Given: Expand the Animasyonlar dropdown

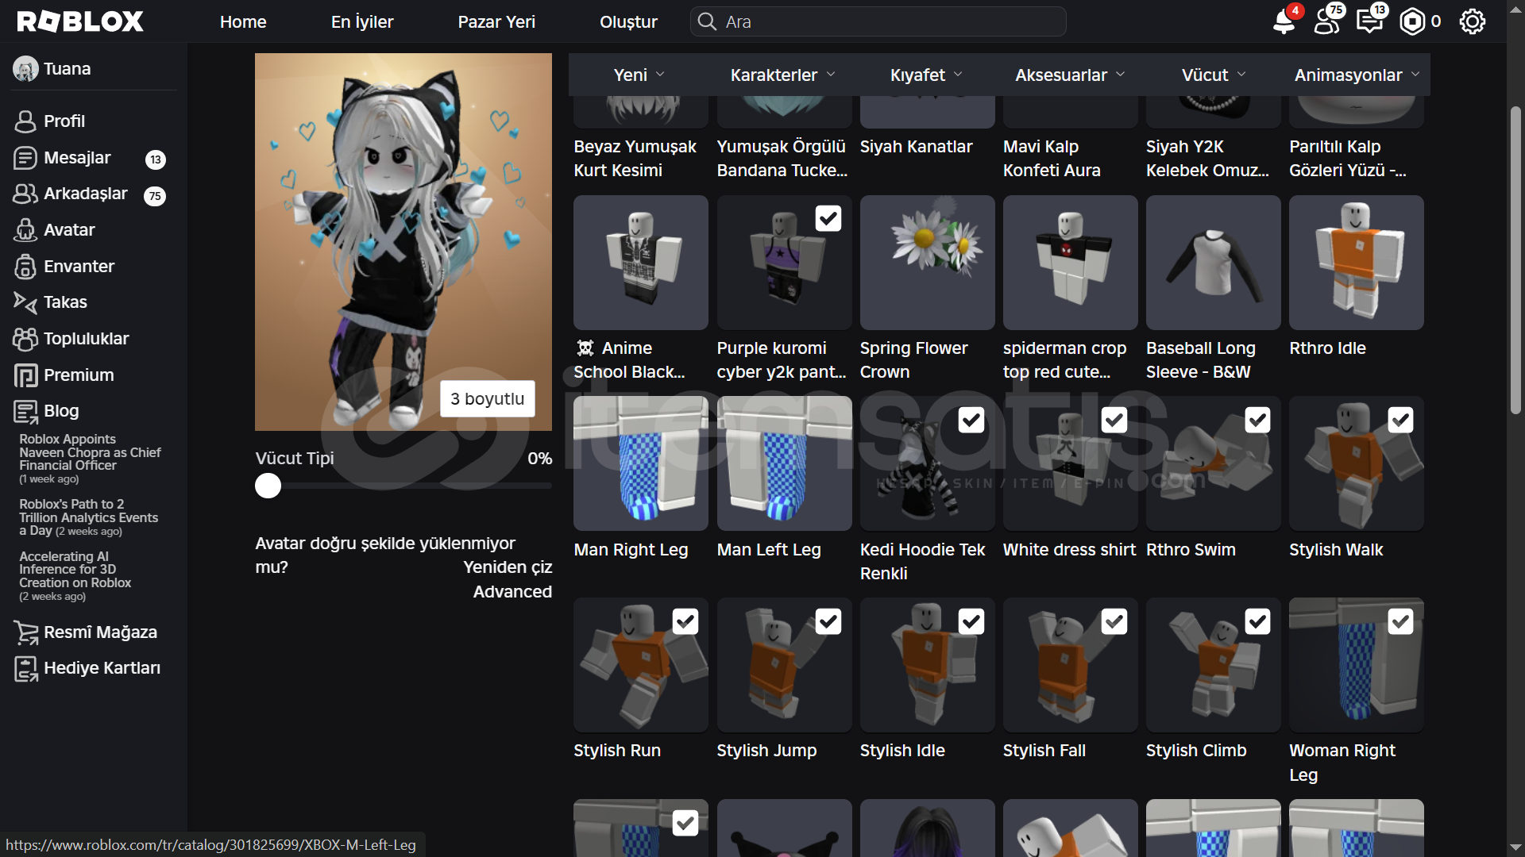Looking at the screenshot, I should pyautogui.click(x=1357, y=75).
